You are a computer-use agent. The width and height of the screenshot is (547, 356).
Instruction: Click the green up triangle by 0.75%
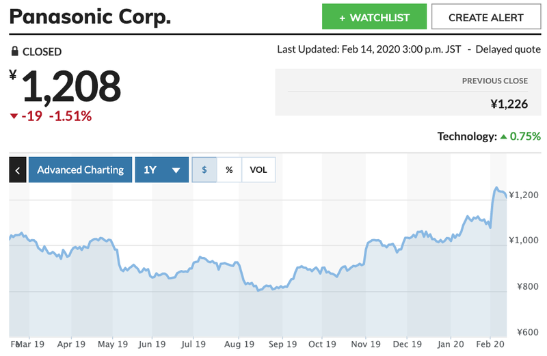click(x=503, y=137)
